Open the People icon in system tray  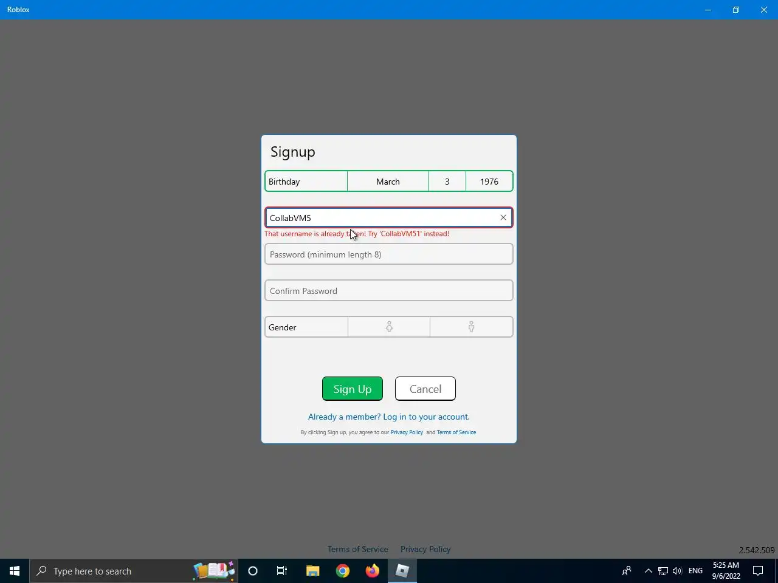[x=627, y=571]
